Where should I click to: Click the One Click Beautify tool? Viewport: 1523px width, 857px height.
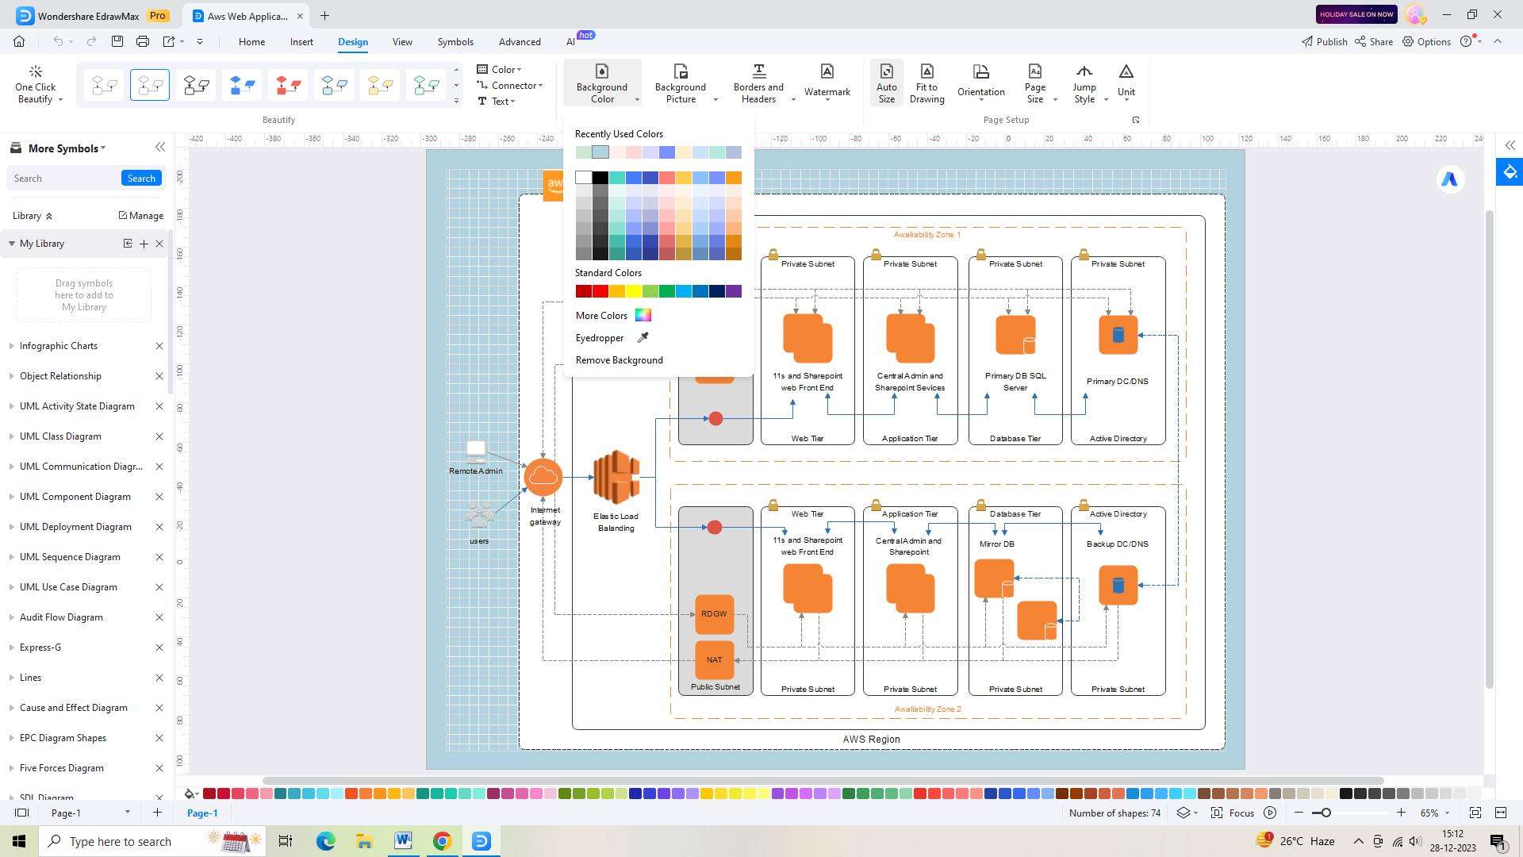(x=36, y=83)
